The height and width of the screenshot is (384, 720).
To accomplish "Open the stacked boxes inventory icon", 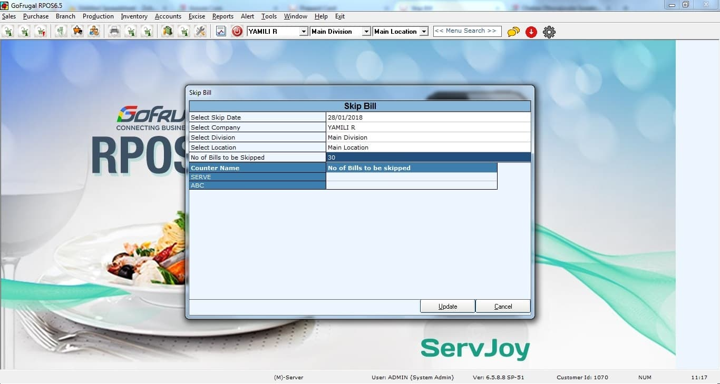I will click(x=168, y=32).
